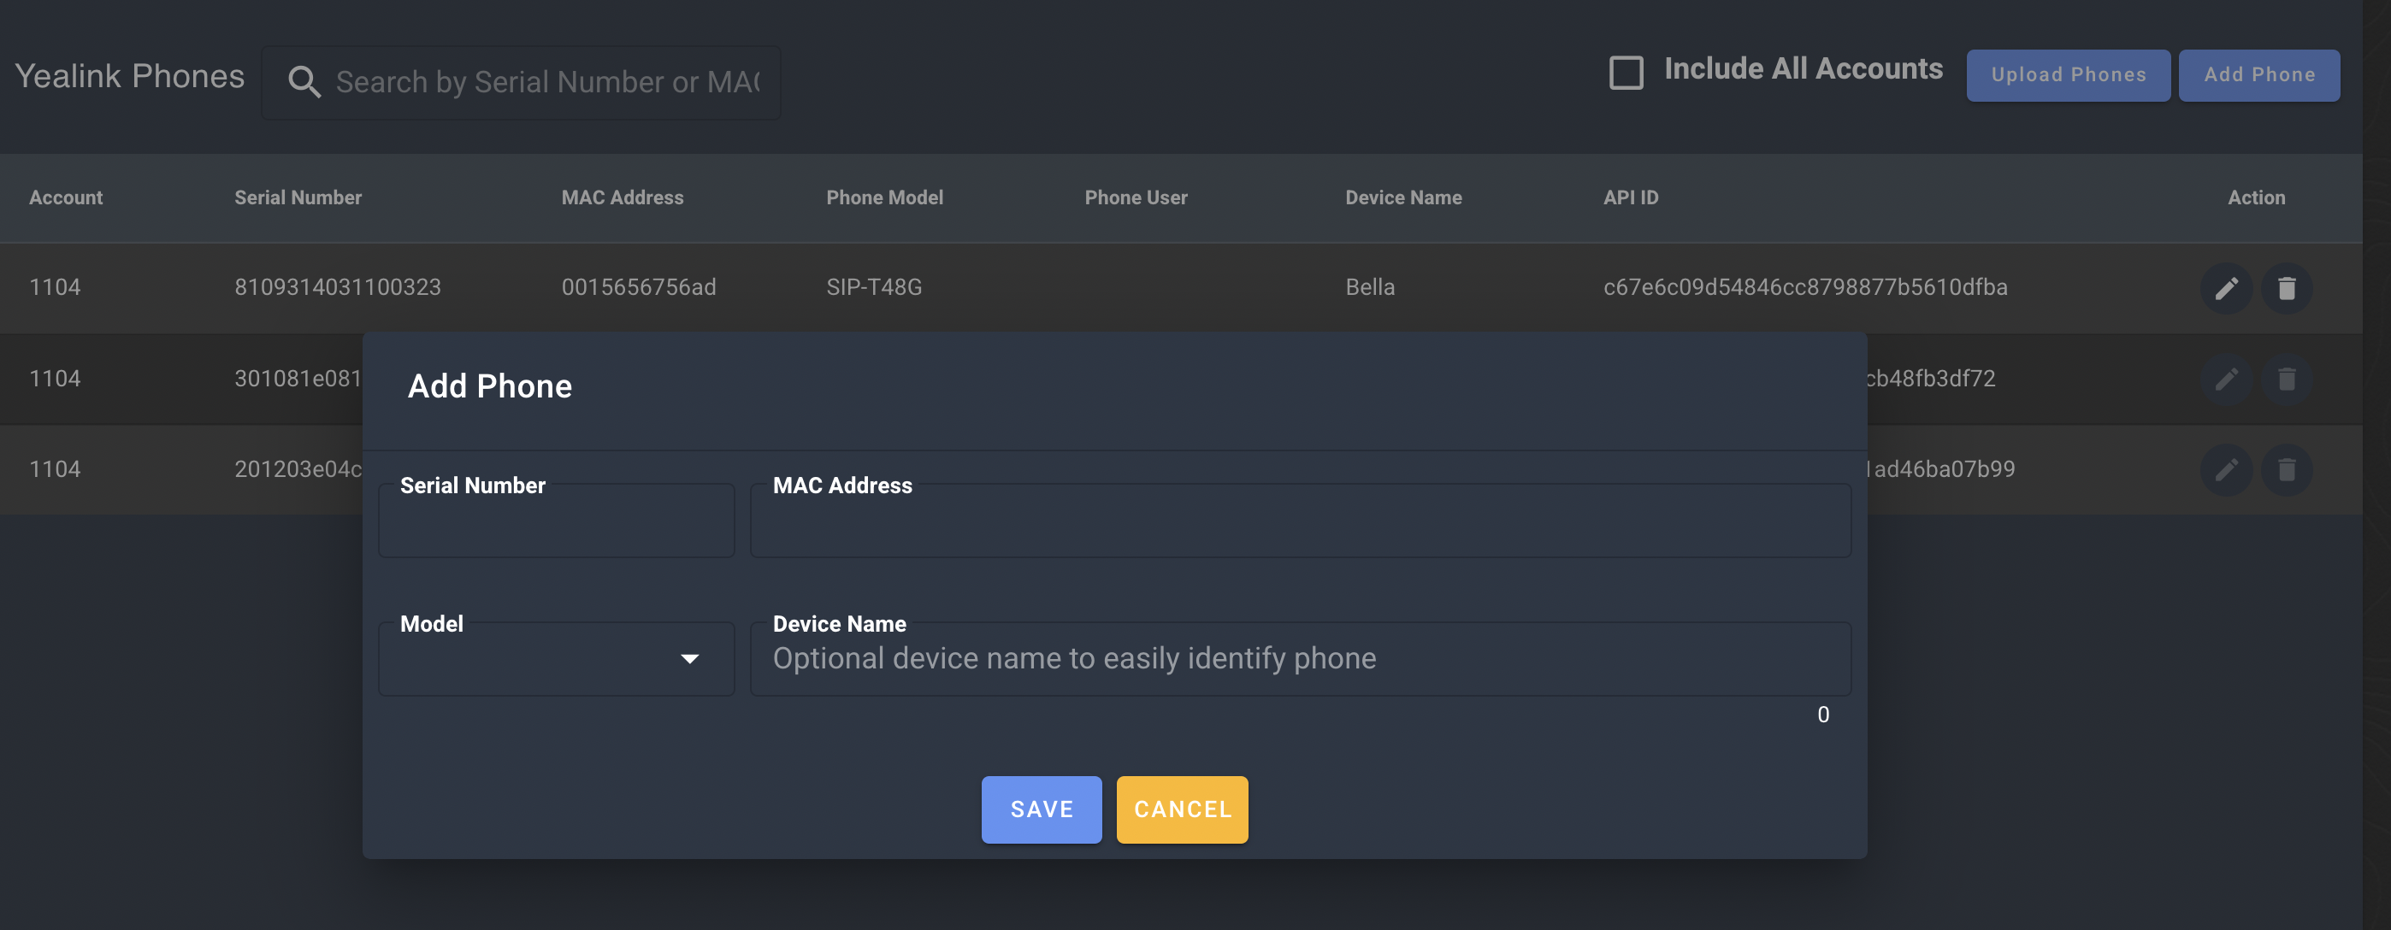The width and height of the screenshot is (2391, 930).
Task: Select account 1104 in the Bella row
Action: pyautogui.click(x=55, y=288)
